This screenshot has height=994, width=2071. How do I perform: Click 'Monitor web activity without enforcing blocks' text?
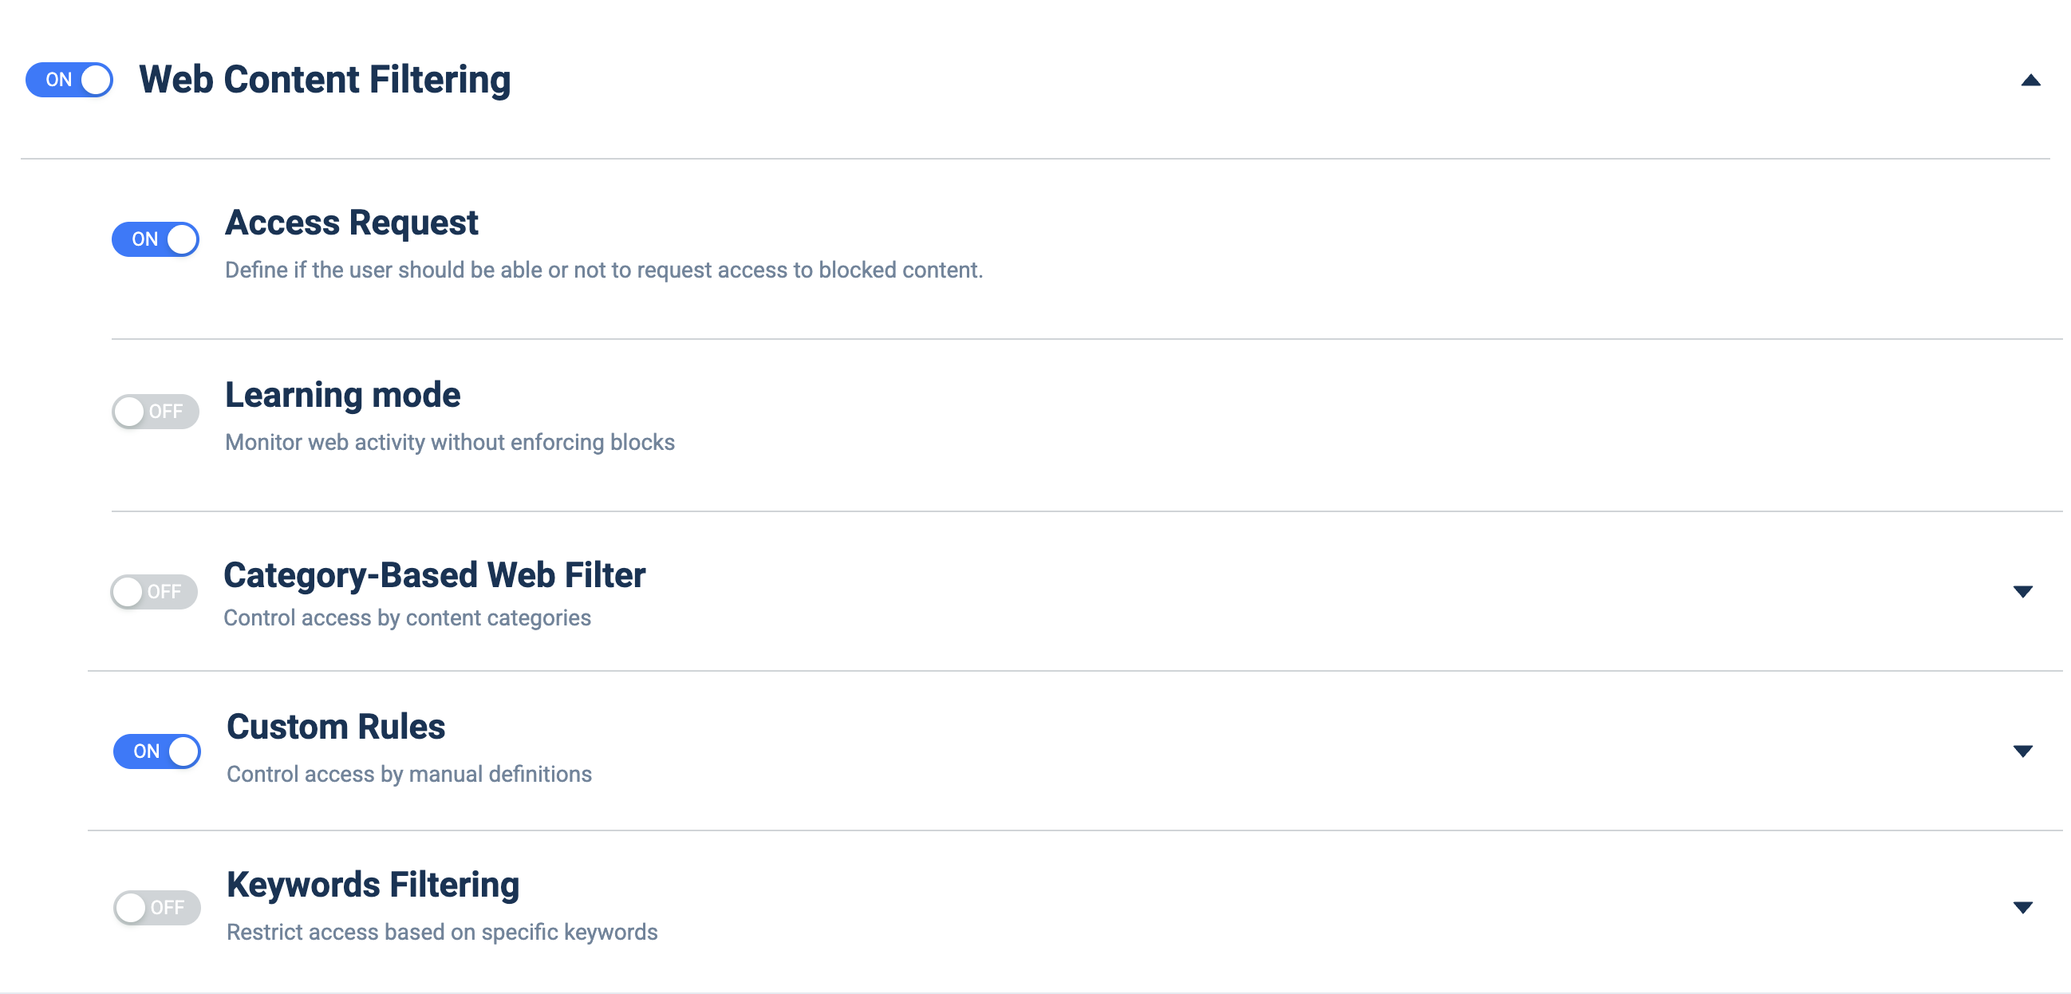(x=450, y=442)
